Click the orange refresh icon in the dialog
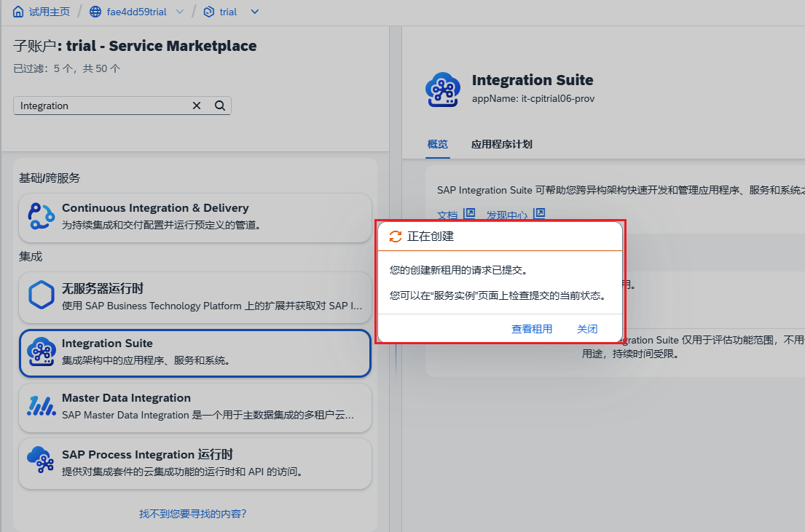This screenshot has height=532, width=805. [x=395, y=236]
